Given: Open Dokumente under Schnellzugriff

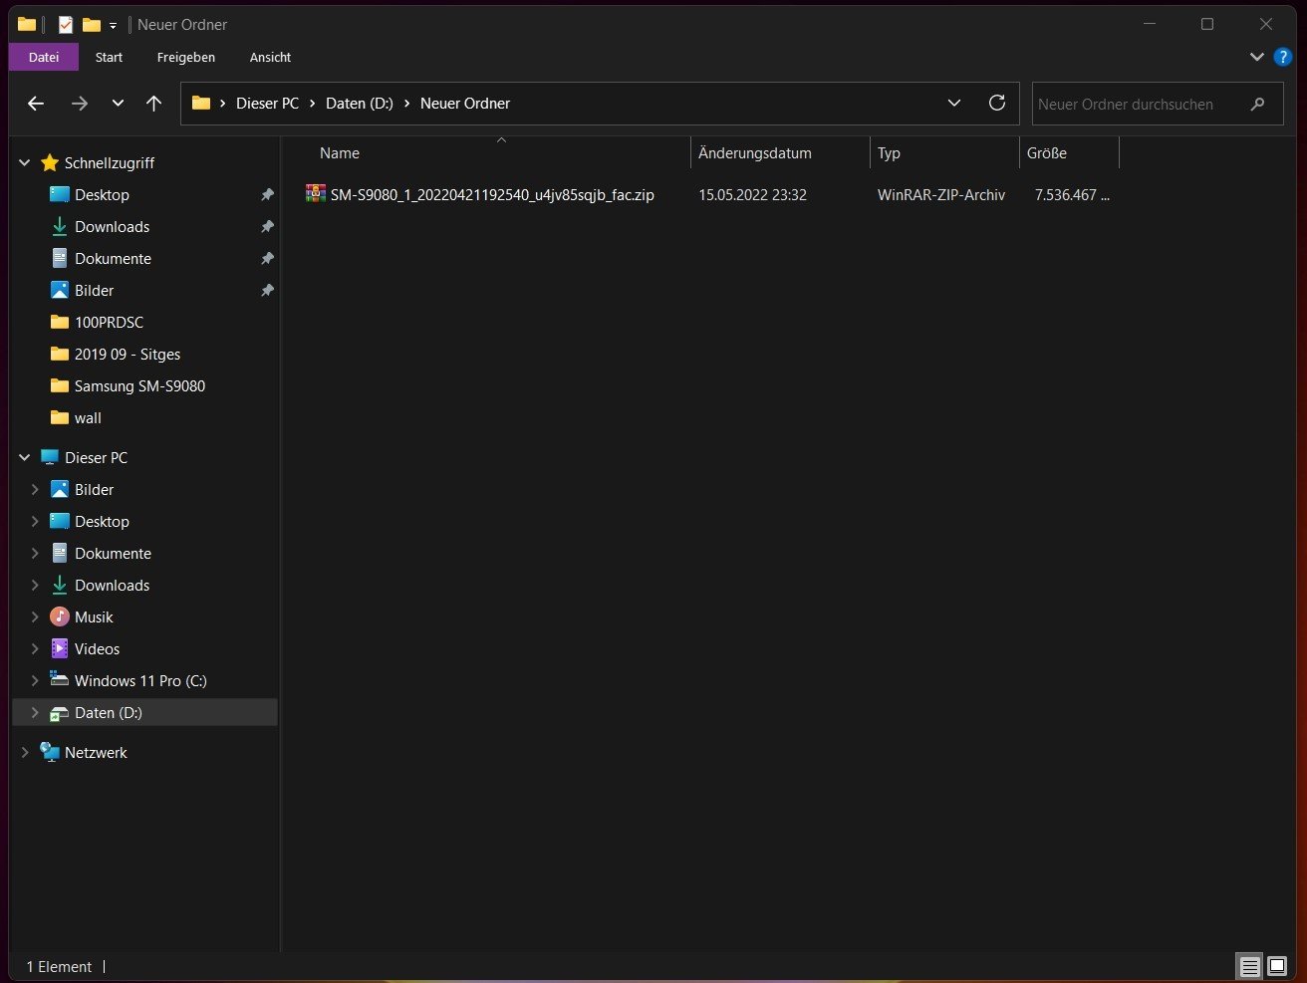Looking at the screenshot, I should coord(113,259).
